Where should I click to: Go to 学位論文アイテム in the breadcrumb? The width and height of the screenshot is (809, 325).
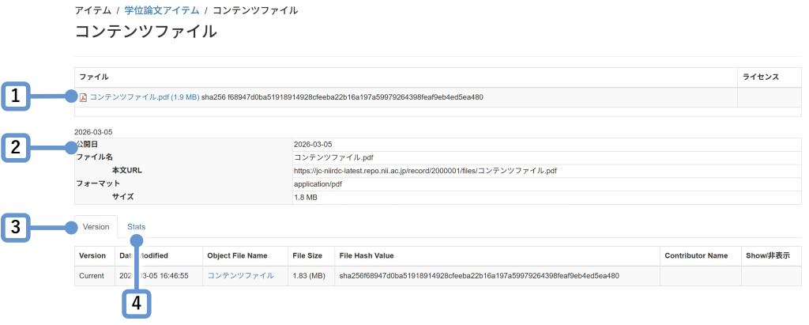pos(160,10)
